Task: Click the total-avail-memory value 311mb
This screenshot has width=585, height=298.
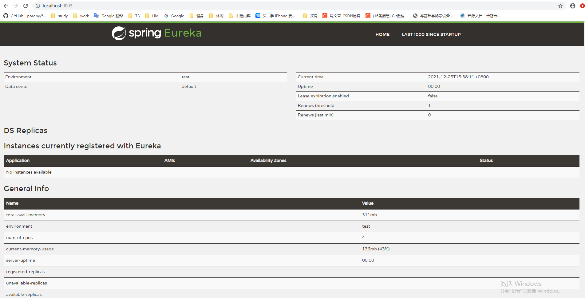Action: coord(369,215)
